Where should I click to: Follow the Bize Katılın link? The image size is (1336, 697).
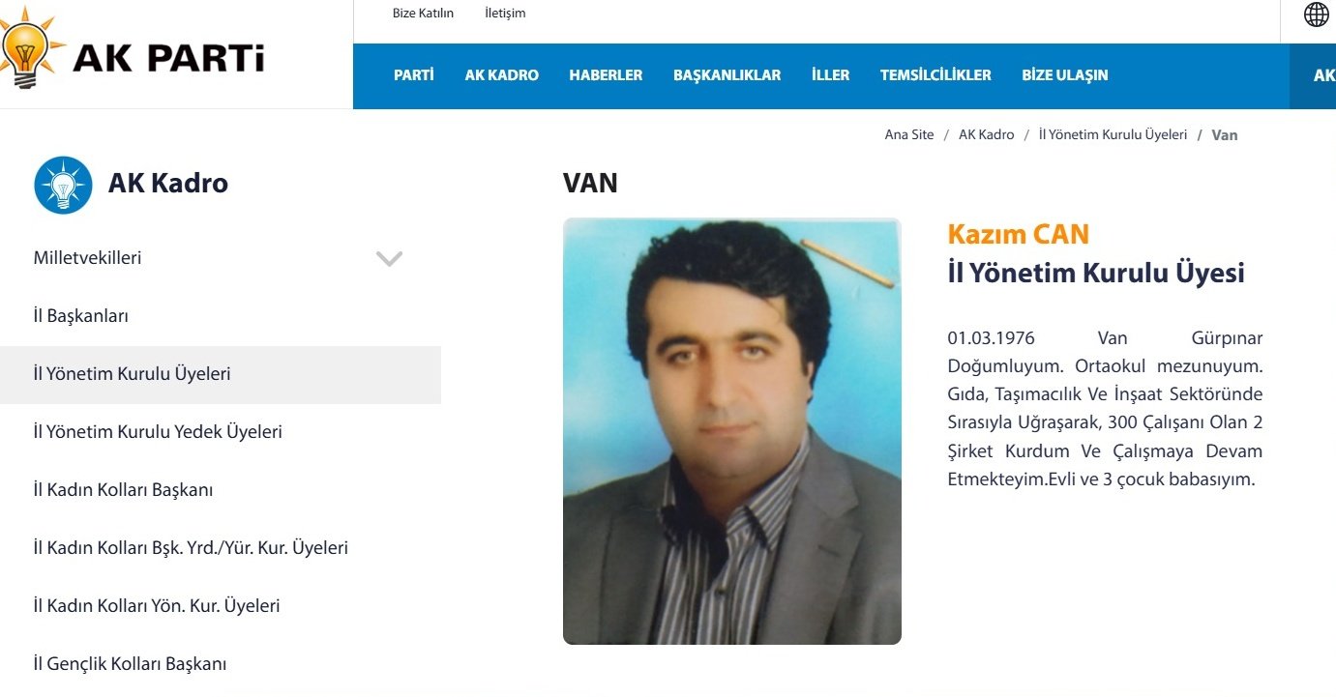tap(423, 14)
